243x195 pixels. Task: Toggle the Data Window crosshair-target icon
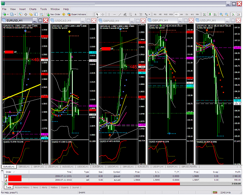[26, 14]
